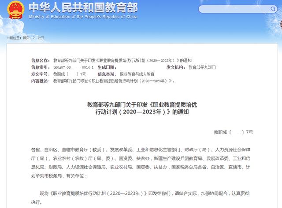Click the info name text after 信息名称
This screenshot has height=208, width=282.
[x=122, y=61]
